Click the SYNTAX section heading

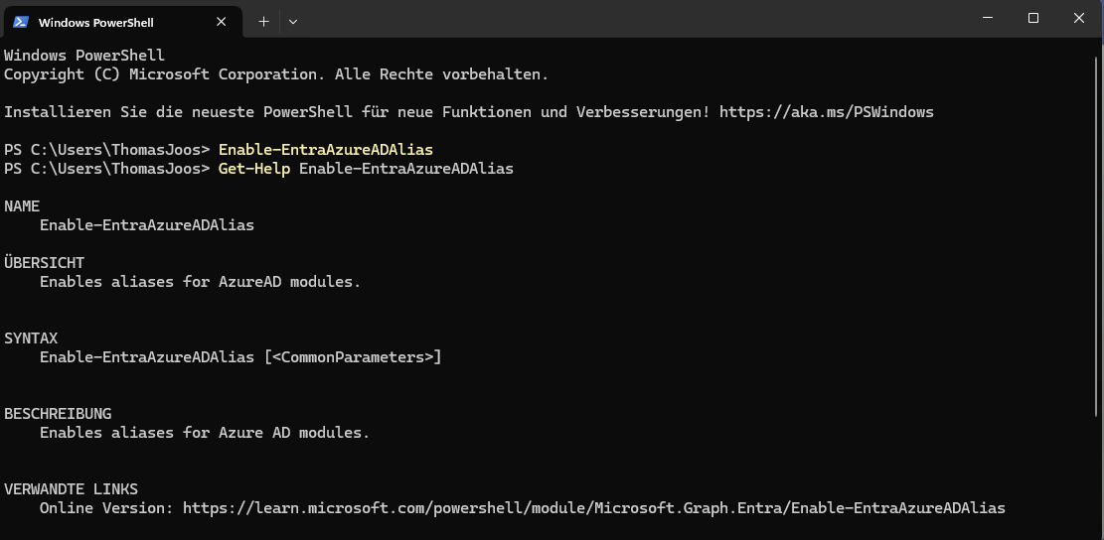(x=31, y=338)
